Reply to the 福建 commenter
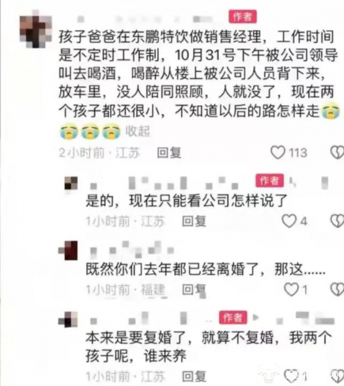 (194, 289)
